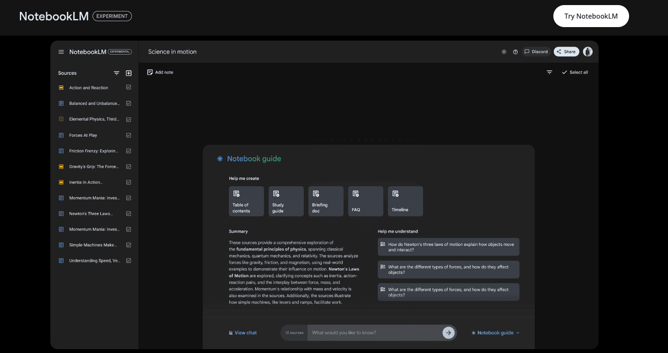Add a new source with plus icon
This screenshot has height=353, width=668.
[129, 73]
